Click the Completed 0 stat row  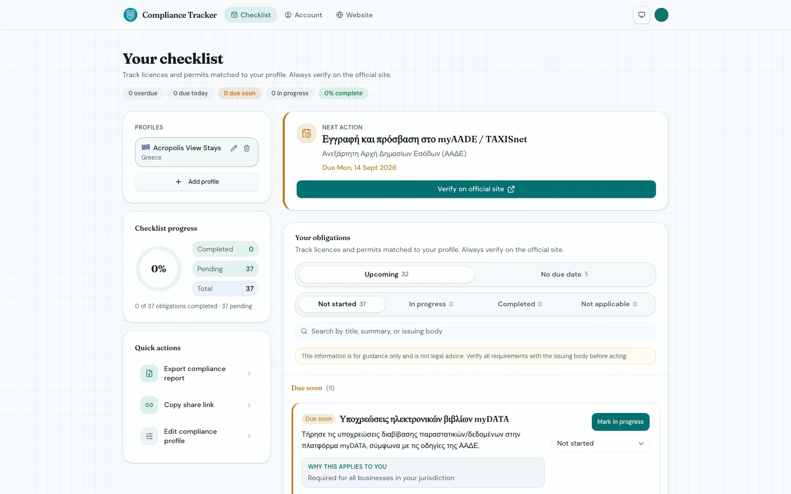pos(225,249)
